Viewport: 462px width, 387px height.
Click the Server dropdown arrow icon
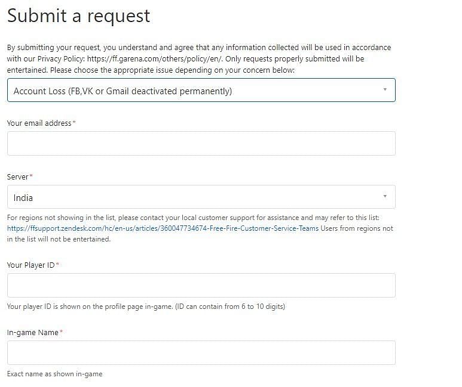click(x=385, y=196)
